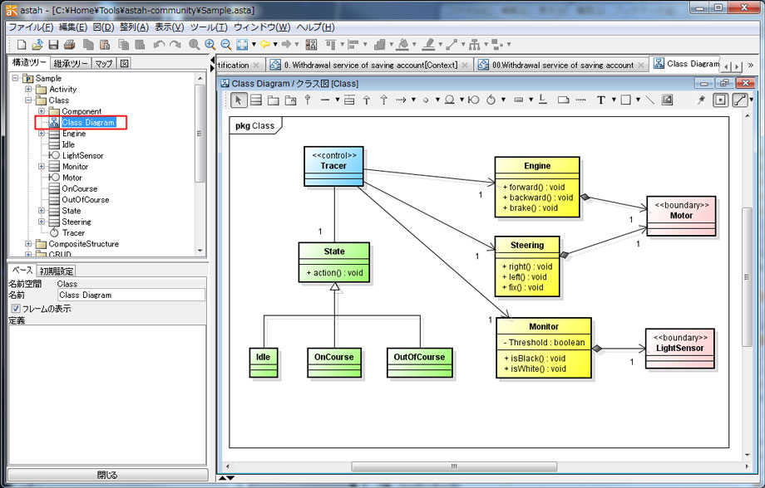This screenshot has width=765, height=488.
Task: Undo the last action with the undo arrow
Action: pyautogui.click(x=159, y=45)
